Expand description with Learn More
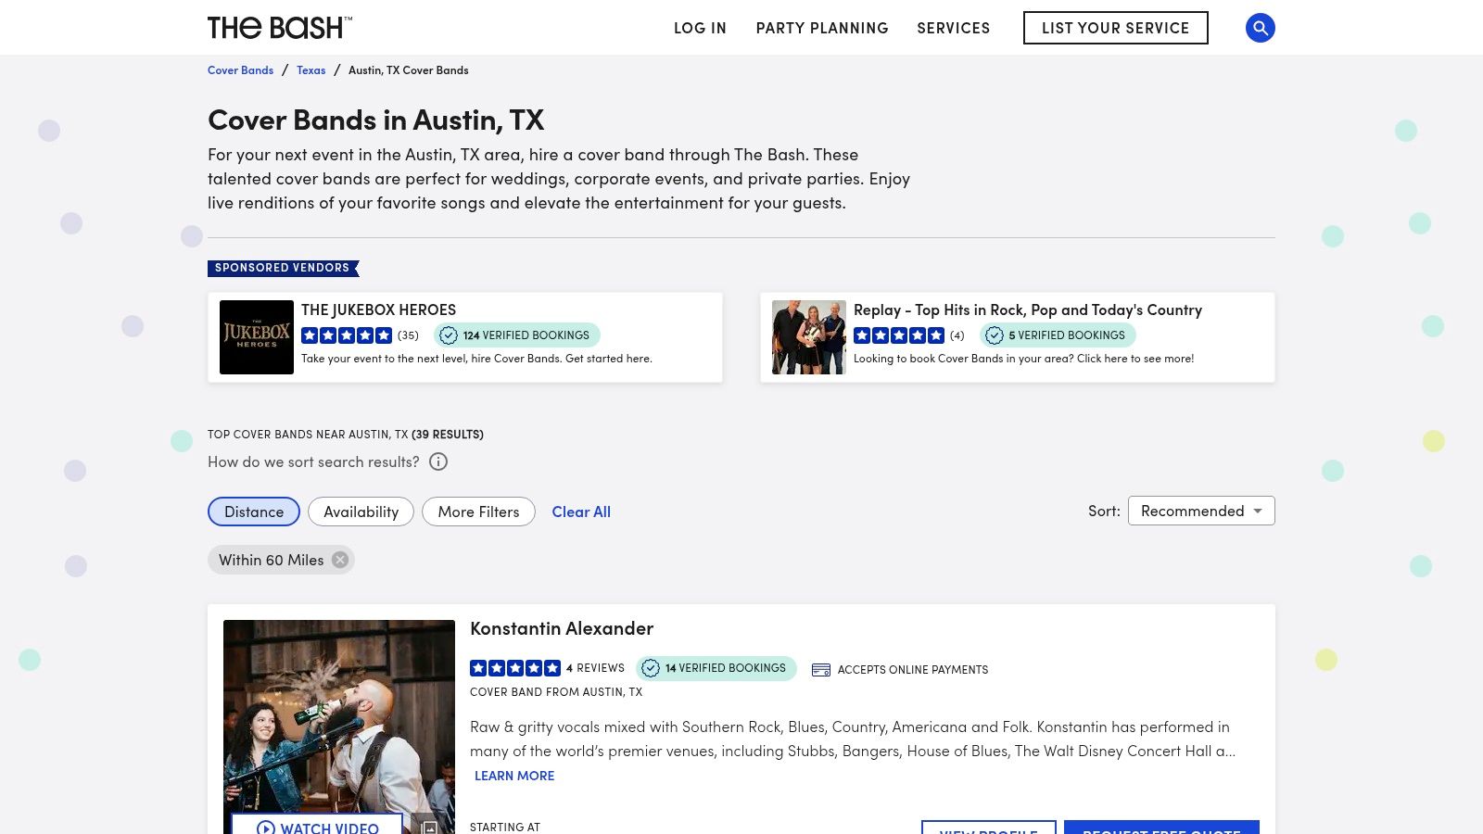Image resolution: width=1483 pixels, height=834 pixels. (x=514, y=776)
